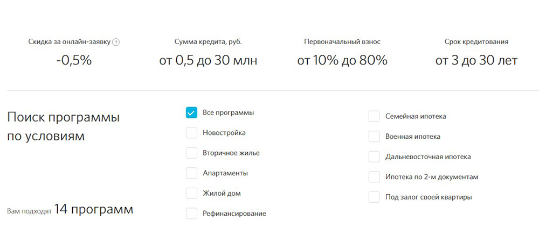Click the -0,5% discount value
Image resolution: width=539 pixels, height=242 pixels.
point(74,61)
